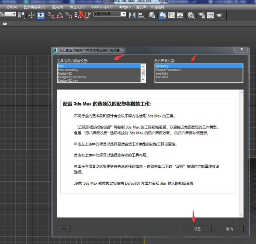Click the Mirror tool icon

click(x=132, y=15)
